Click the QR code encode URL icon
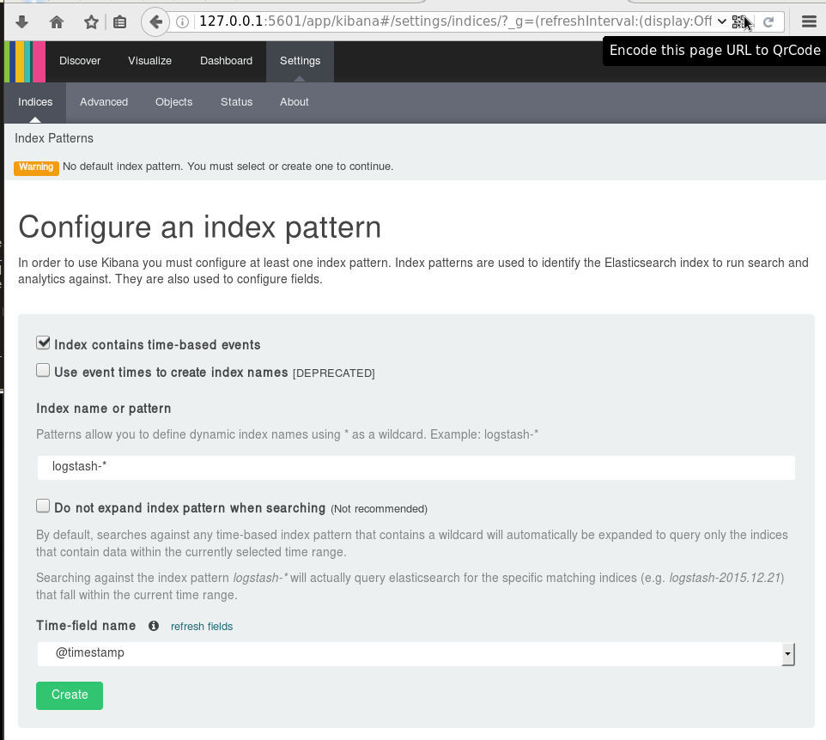The image size is (826, 740). [738, 21]
